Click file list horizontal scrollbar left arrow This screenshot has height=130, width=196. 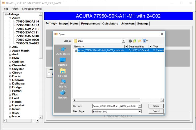pyautogui.click(x=75, y=100)
